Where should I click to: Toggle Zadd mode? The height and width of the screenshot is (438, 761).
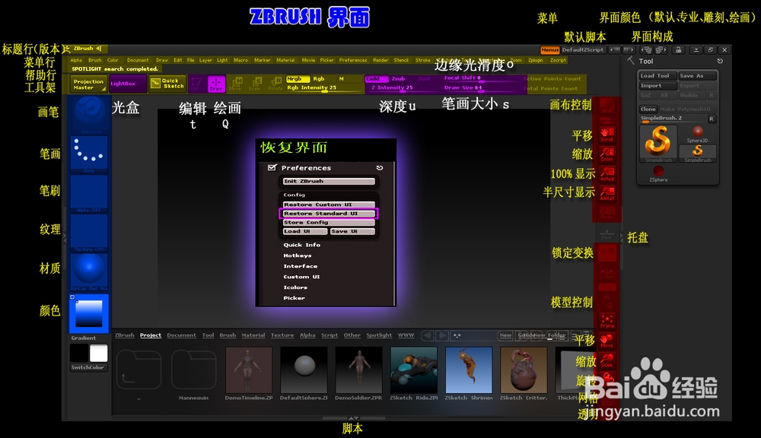pyautogui.click(x=376, y=79)
